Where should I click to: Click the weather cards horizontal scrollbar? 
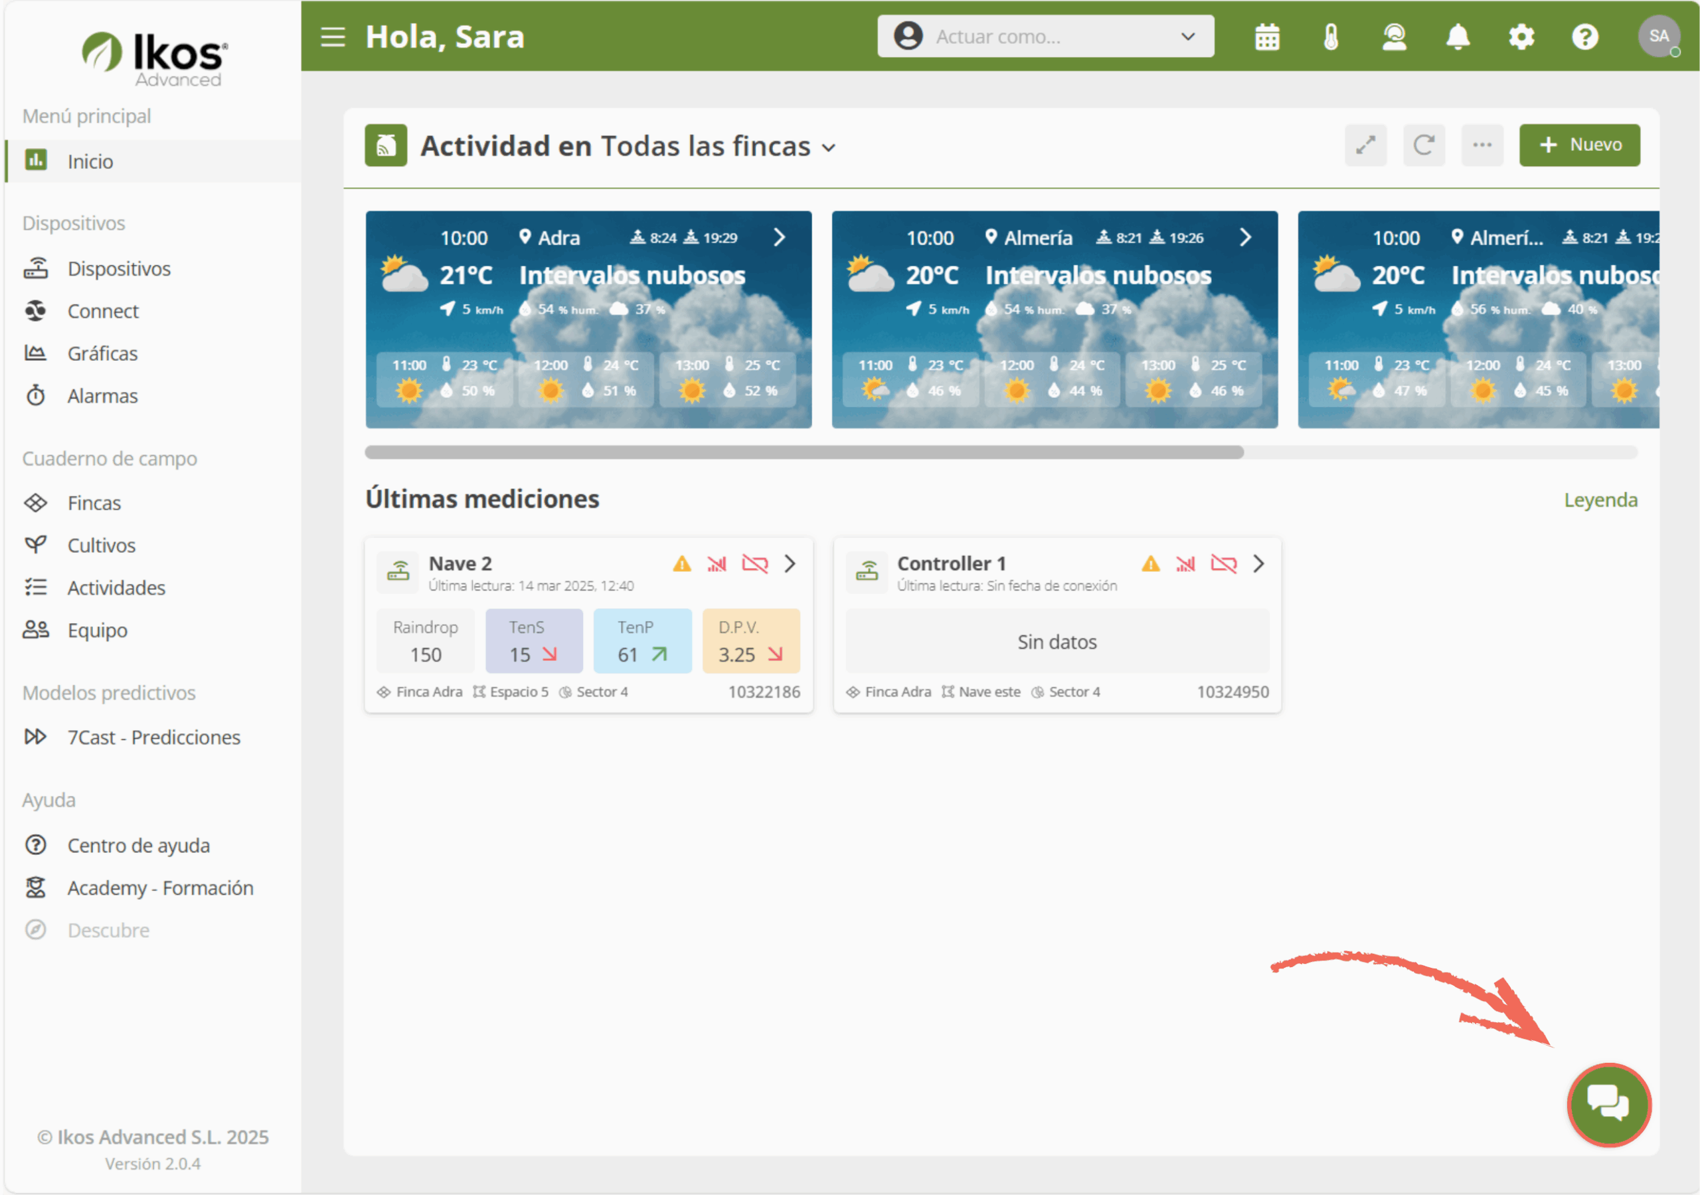(804, 452)
